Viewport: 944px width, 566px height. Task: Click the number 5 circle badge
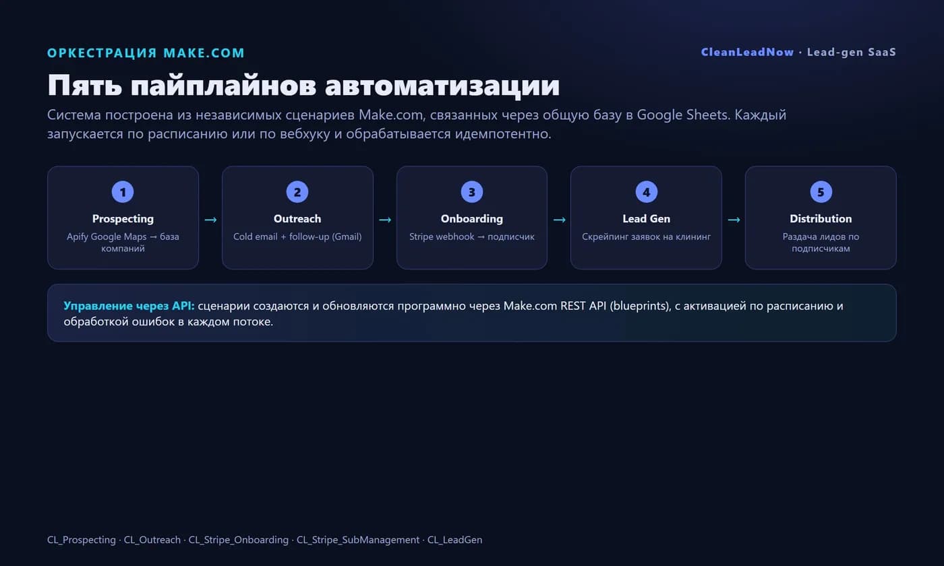point(821,192)
